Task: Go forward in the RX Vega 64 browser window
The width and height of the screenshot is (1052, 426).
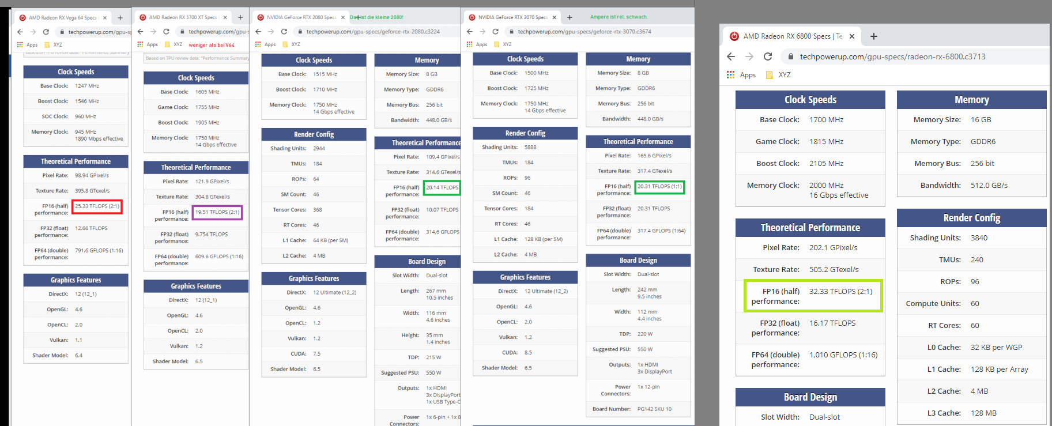Action: (33, 32)
